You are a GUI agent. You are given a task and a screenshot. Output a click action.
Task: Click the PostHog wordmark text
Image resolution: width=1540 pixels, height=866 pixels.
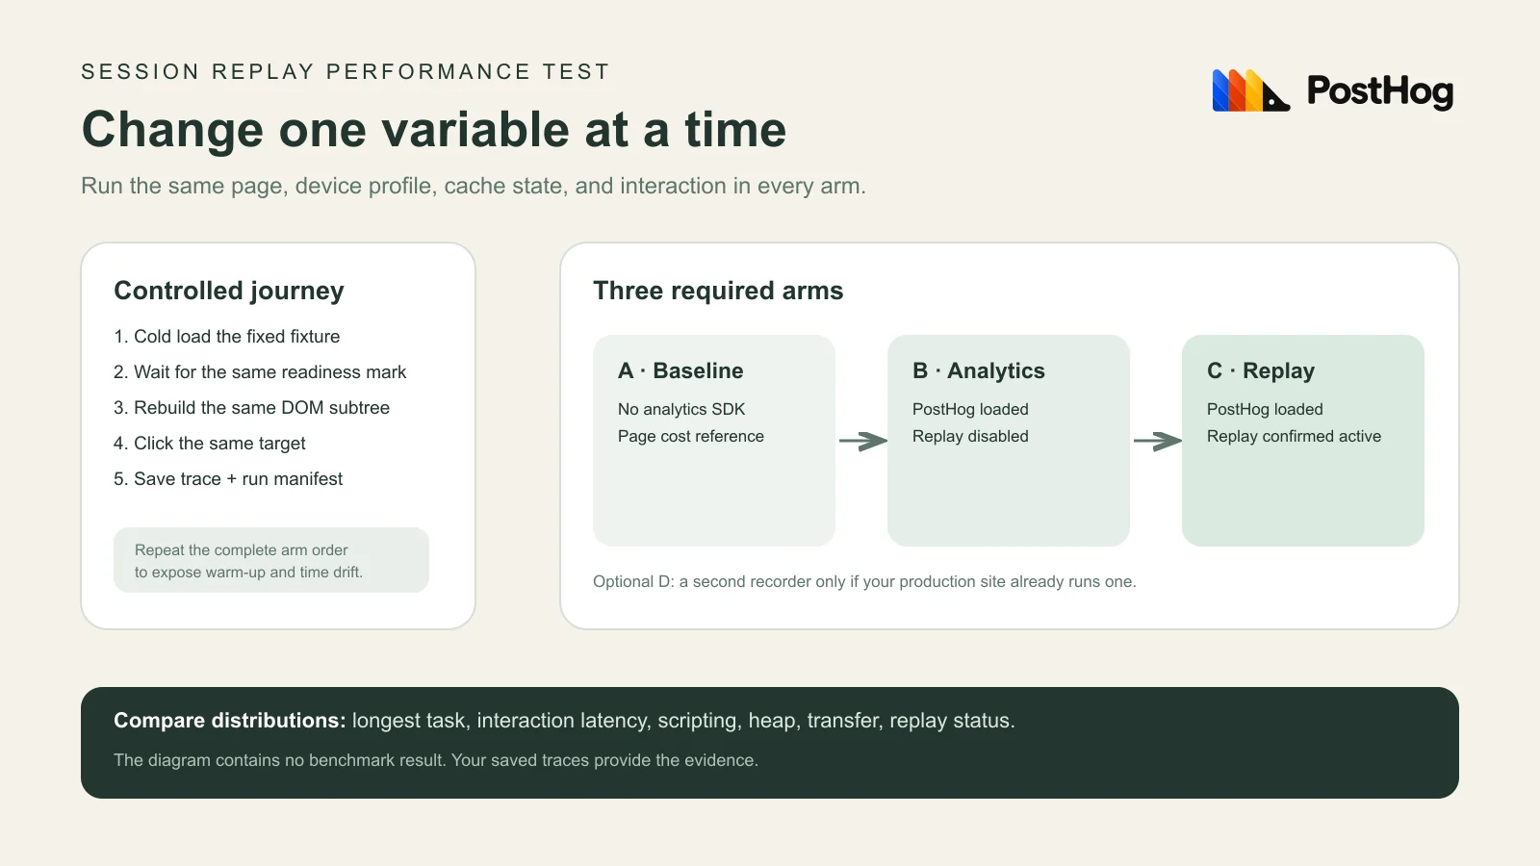[1380, 90]
